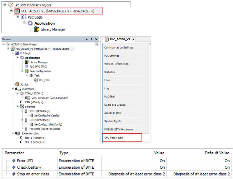Click the Library Manager books icon in the Devices tree
The image size is (233, 179).
(27, 62)
